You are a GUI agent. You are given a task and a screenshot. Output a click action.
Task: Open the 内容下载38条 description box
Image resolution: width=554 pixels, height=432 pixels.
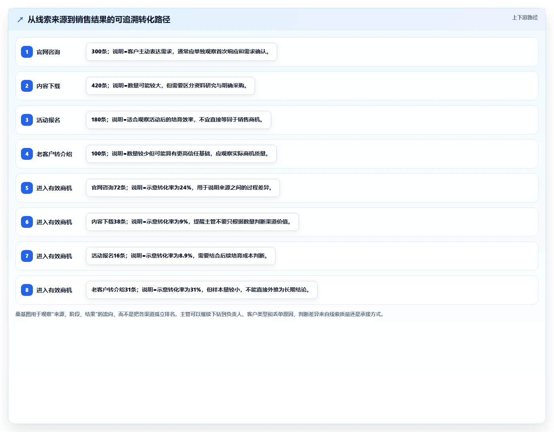point(192,222)
